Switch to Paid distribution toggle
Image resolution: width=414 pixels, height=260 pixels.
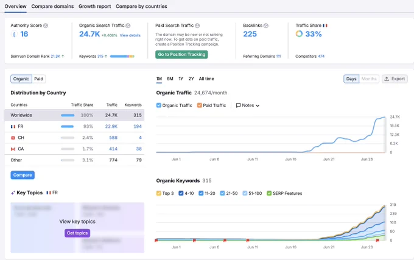point(38,79)
